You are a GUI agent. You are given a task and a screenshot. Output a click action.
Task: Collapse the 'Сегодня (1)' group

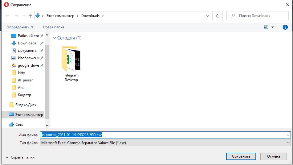[x=54, y=38]
